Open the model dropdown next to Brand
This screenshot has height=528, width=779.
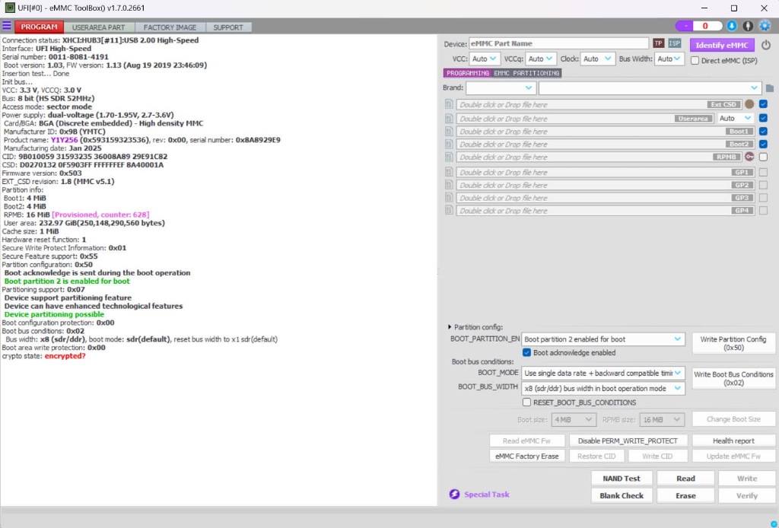point(650,88)
